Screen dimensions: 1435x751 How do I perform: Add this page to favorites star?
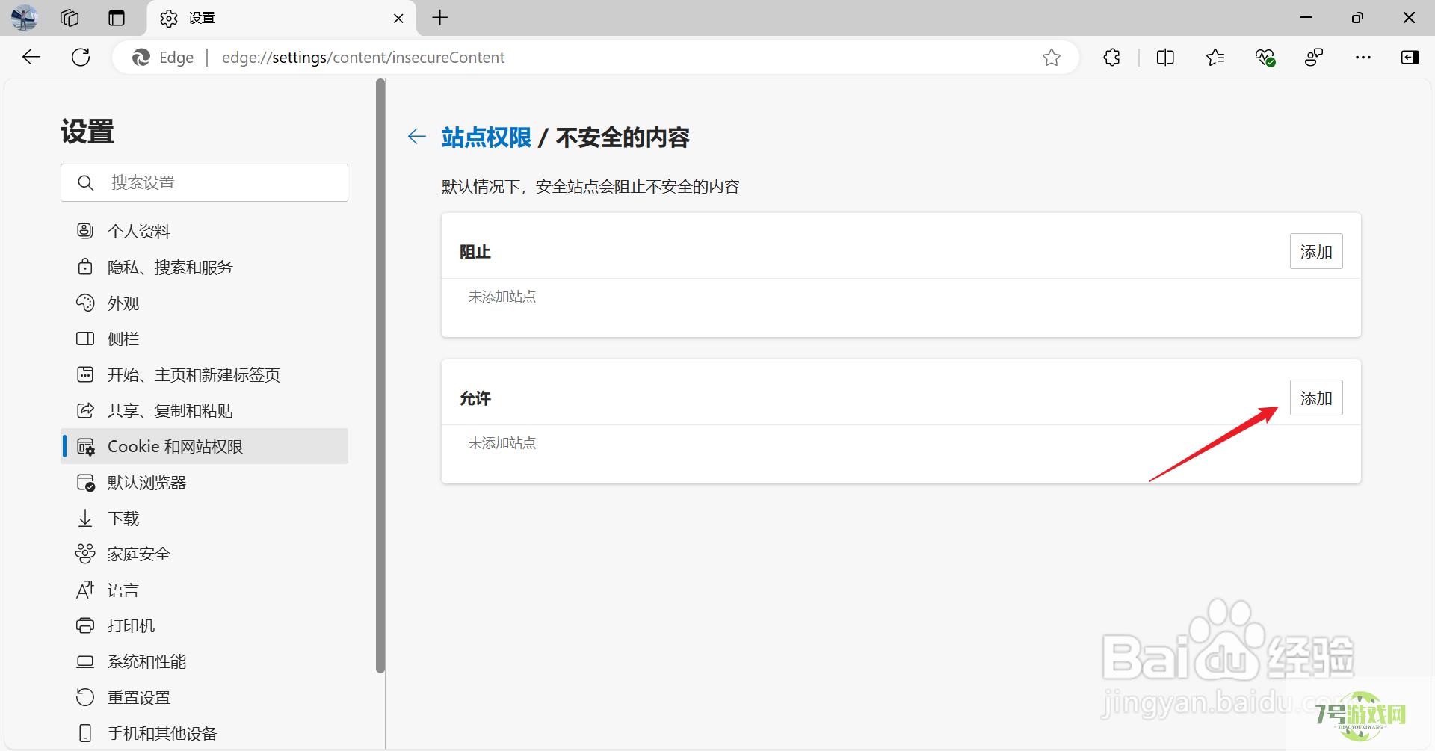(1052, 58)
